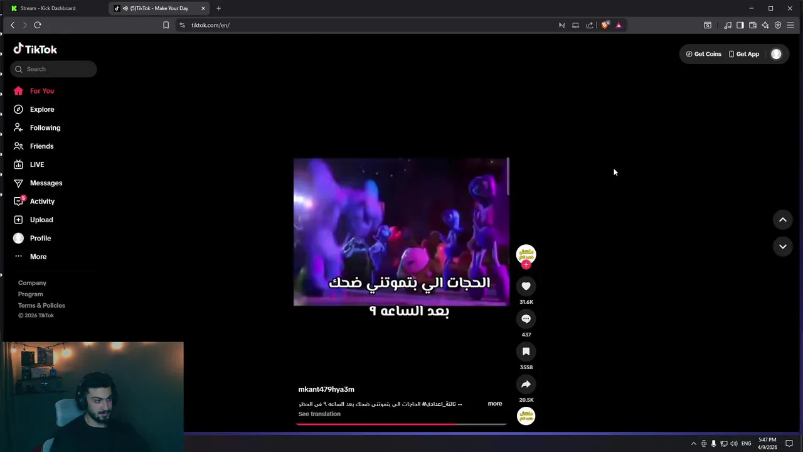Open the Windows notification center

tap(789, 443)
